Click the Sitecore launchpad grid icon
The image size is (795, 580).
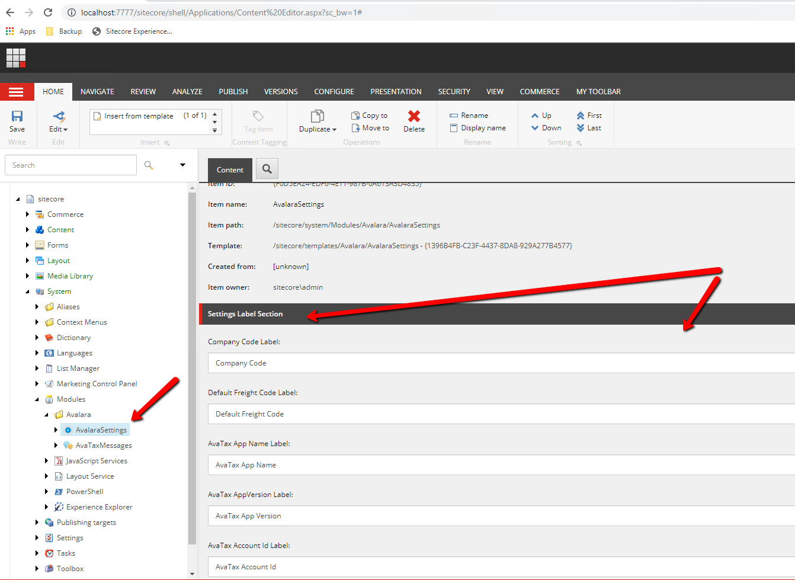point(16,58)
